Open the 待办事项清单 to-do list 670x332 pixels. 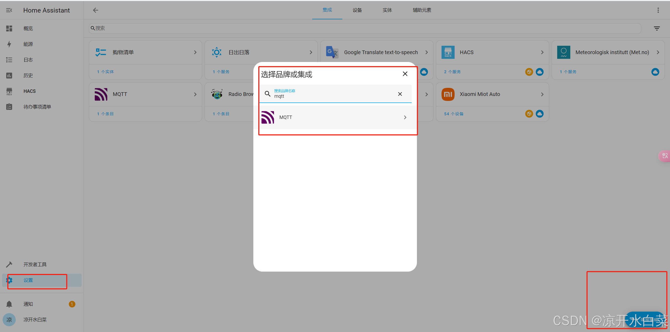pos(42,107)
